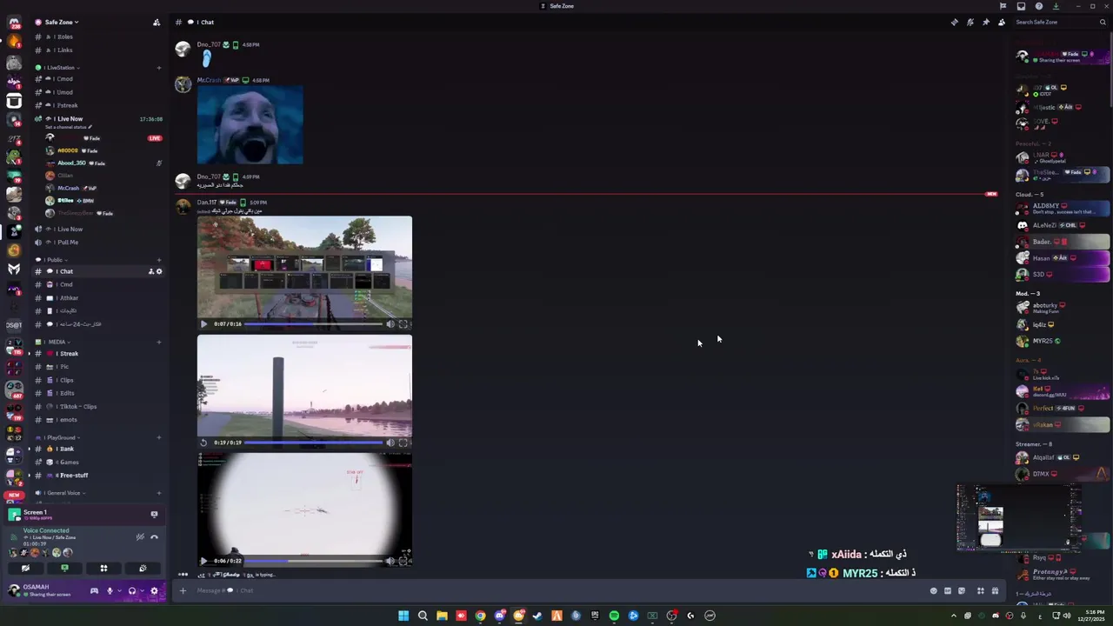Open soundboard button
This screenshot has height=626, width=1113.
pyautogui.click(x=143, y=568)
